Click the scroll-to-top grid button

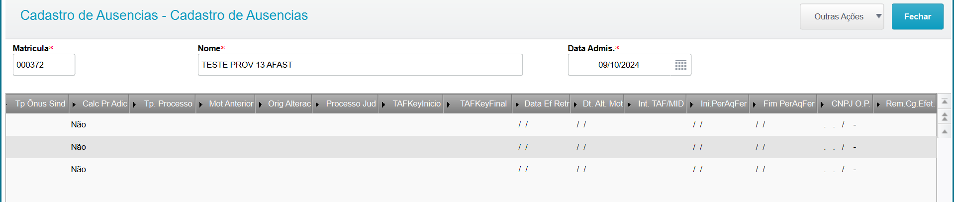pyautogui.click(x=945, y=101)
